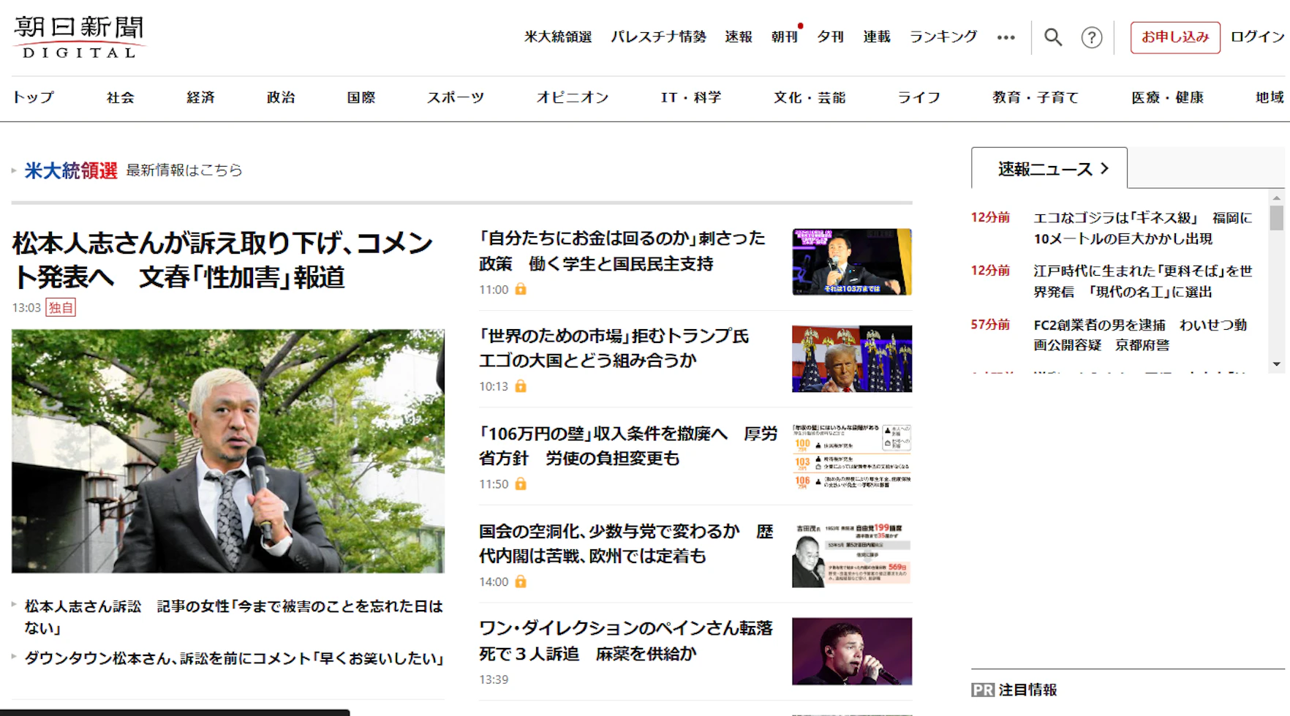Open breaking news 江戸時代に生まれた「更科そば」
This screenshot has height=716, width=1290.
[x=1143, y=282]
